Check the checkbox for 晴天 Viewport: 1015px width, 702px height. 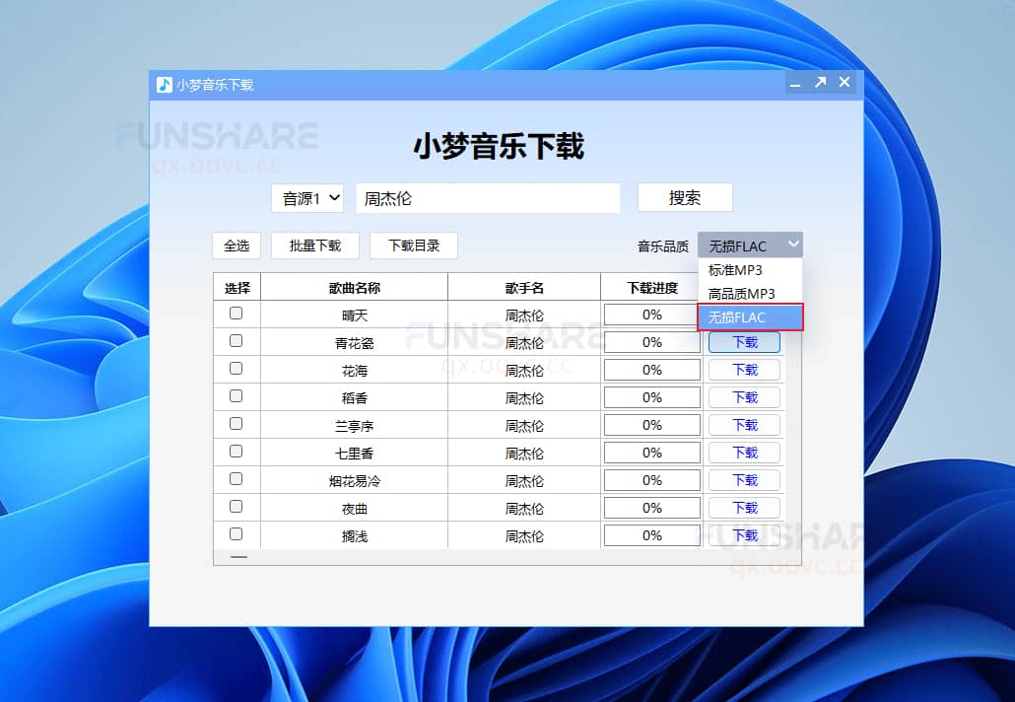[236, 314]
